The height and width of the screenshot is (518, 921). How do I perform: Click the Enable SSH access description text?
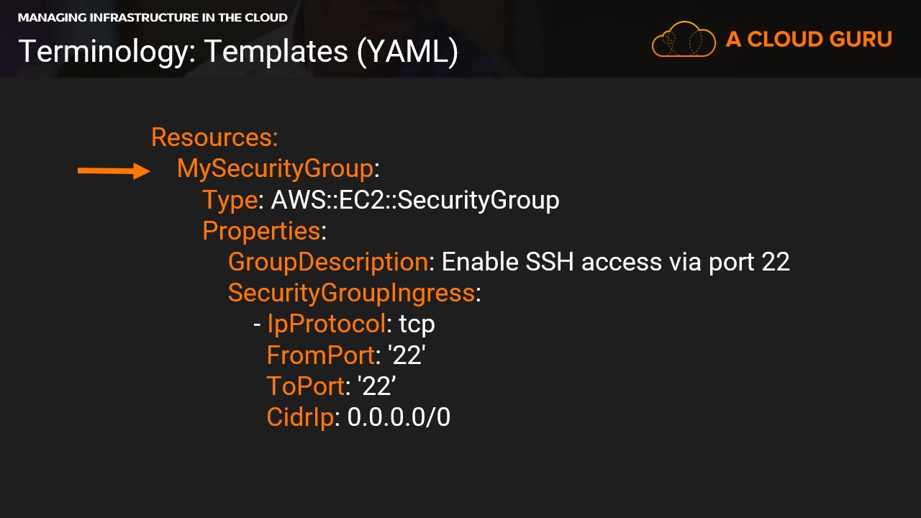(x=615, y=262)
